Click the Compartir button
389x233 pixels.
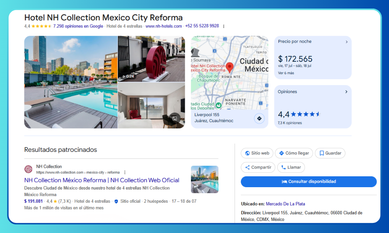258,167
